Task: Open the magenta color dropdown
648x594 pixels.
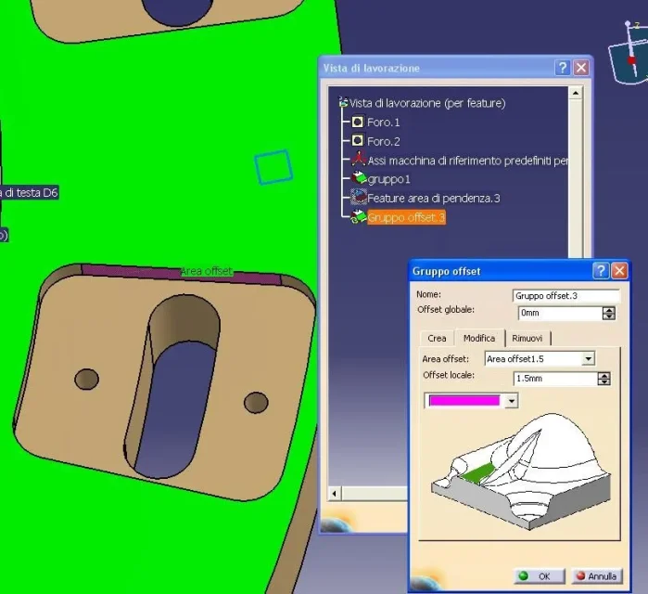Action: [511, 401]
